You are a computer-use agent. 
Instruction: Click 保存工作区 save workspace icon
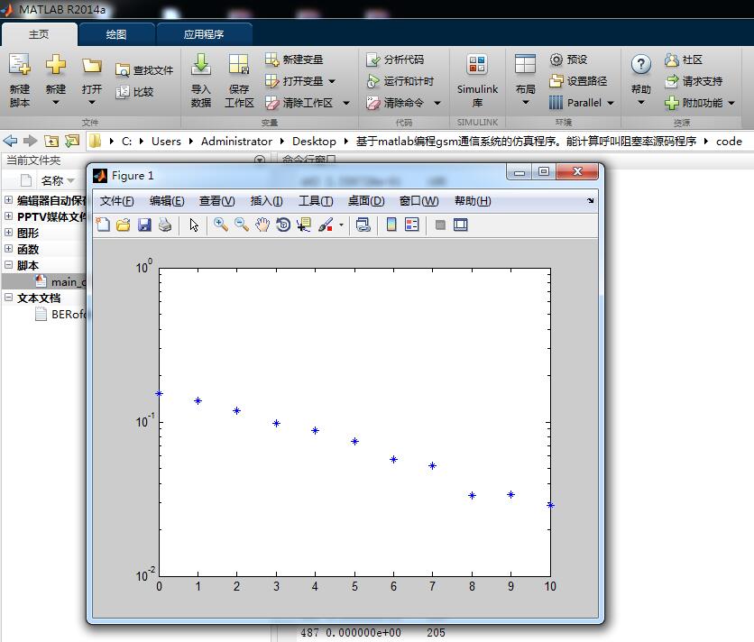239,65
